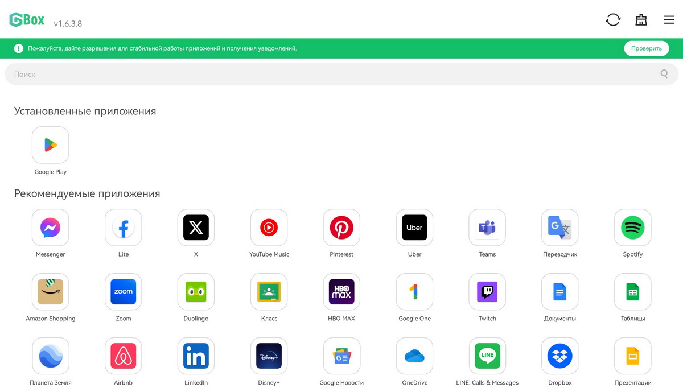Image resolution: width=683 pixels, height=392 pixels.
Task: Open the Google Play app
Action: pyautogui.click(x=51, y=145)
